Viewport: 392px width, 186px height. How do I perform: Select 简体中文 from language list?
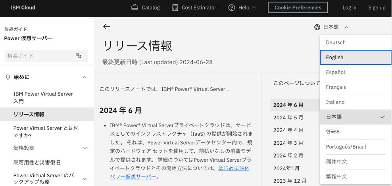point(356,161)
